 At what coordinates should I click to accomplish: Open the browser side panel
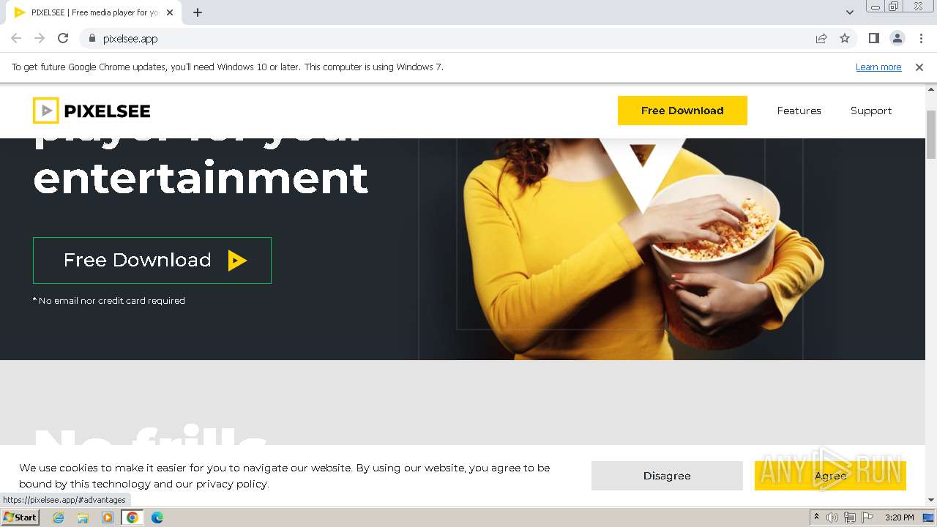coord(874,38)
